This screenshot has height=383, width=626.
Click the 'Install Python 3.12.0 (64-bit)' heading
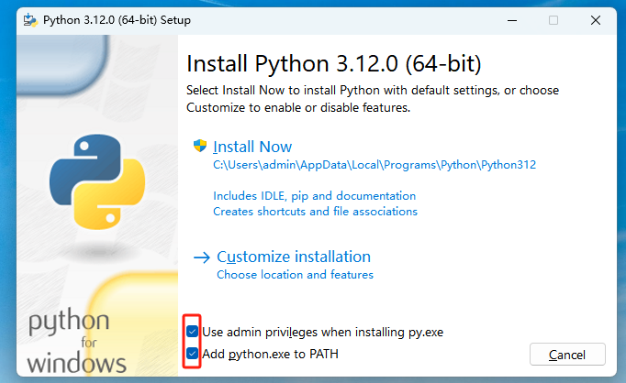[333, 64]
